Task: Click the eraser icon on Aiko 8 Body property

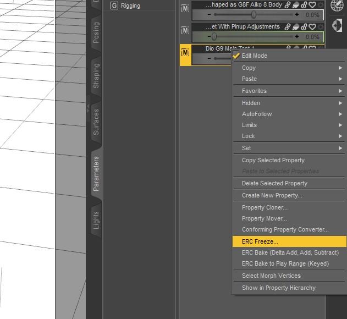Action: (x=296, y=5)
